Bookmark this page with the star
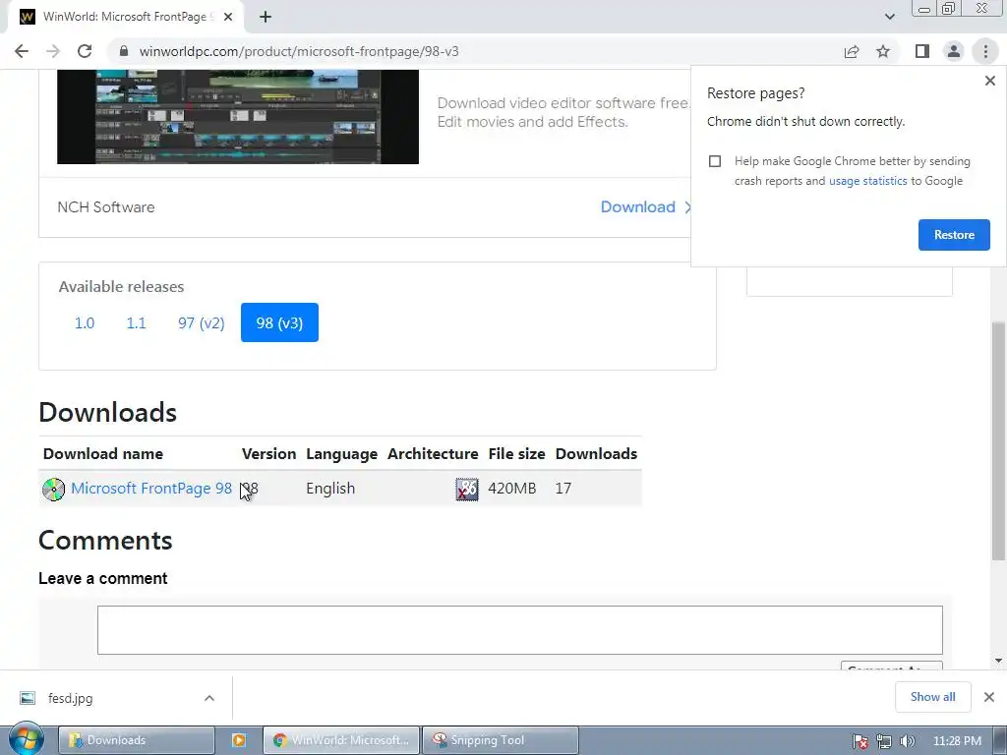The width and height of the screenshot is (1007, 755). click(x=883, y=51)
